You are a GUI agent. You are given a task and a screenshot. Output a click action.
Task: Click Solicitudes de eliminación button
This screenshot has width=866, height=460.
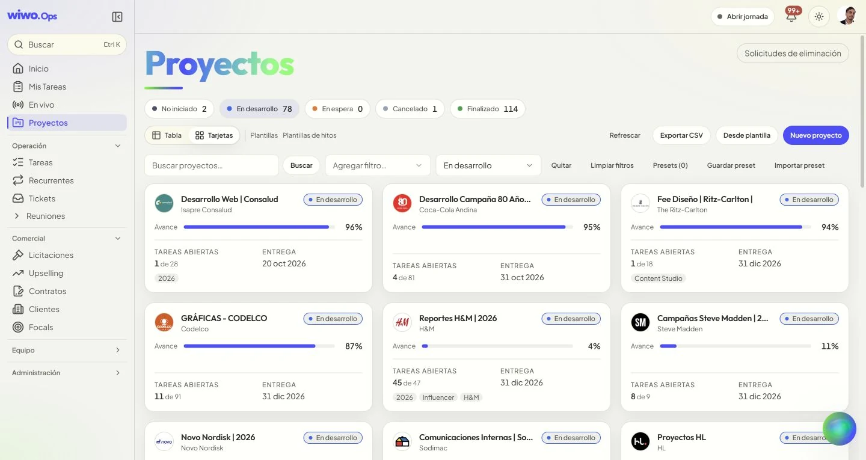(793, 54)
